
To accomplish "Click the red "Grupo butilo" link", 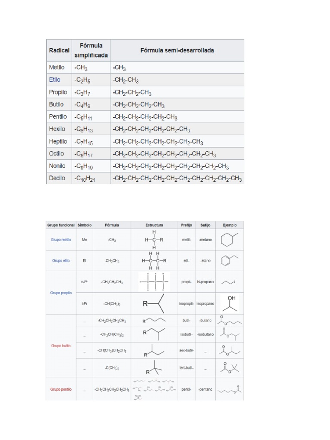I will pyautogui.click(x=61, y=345).
